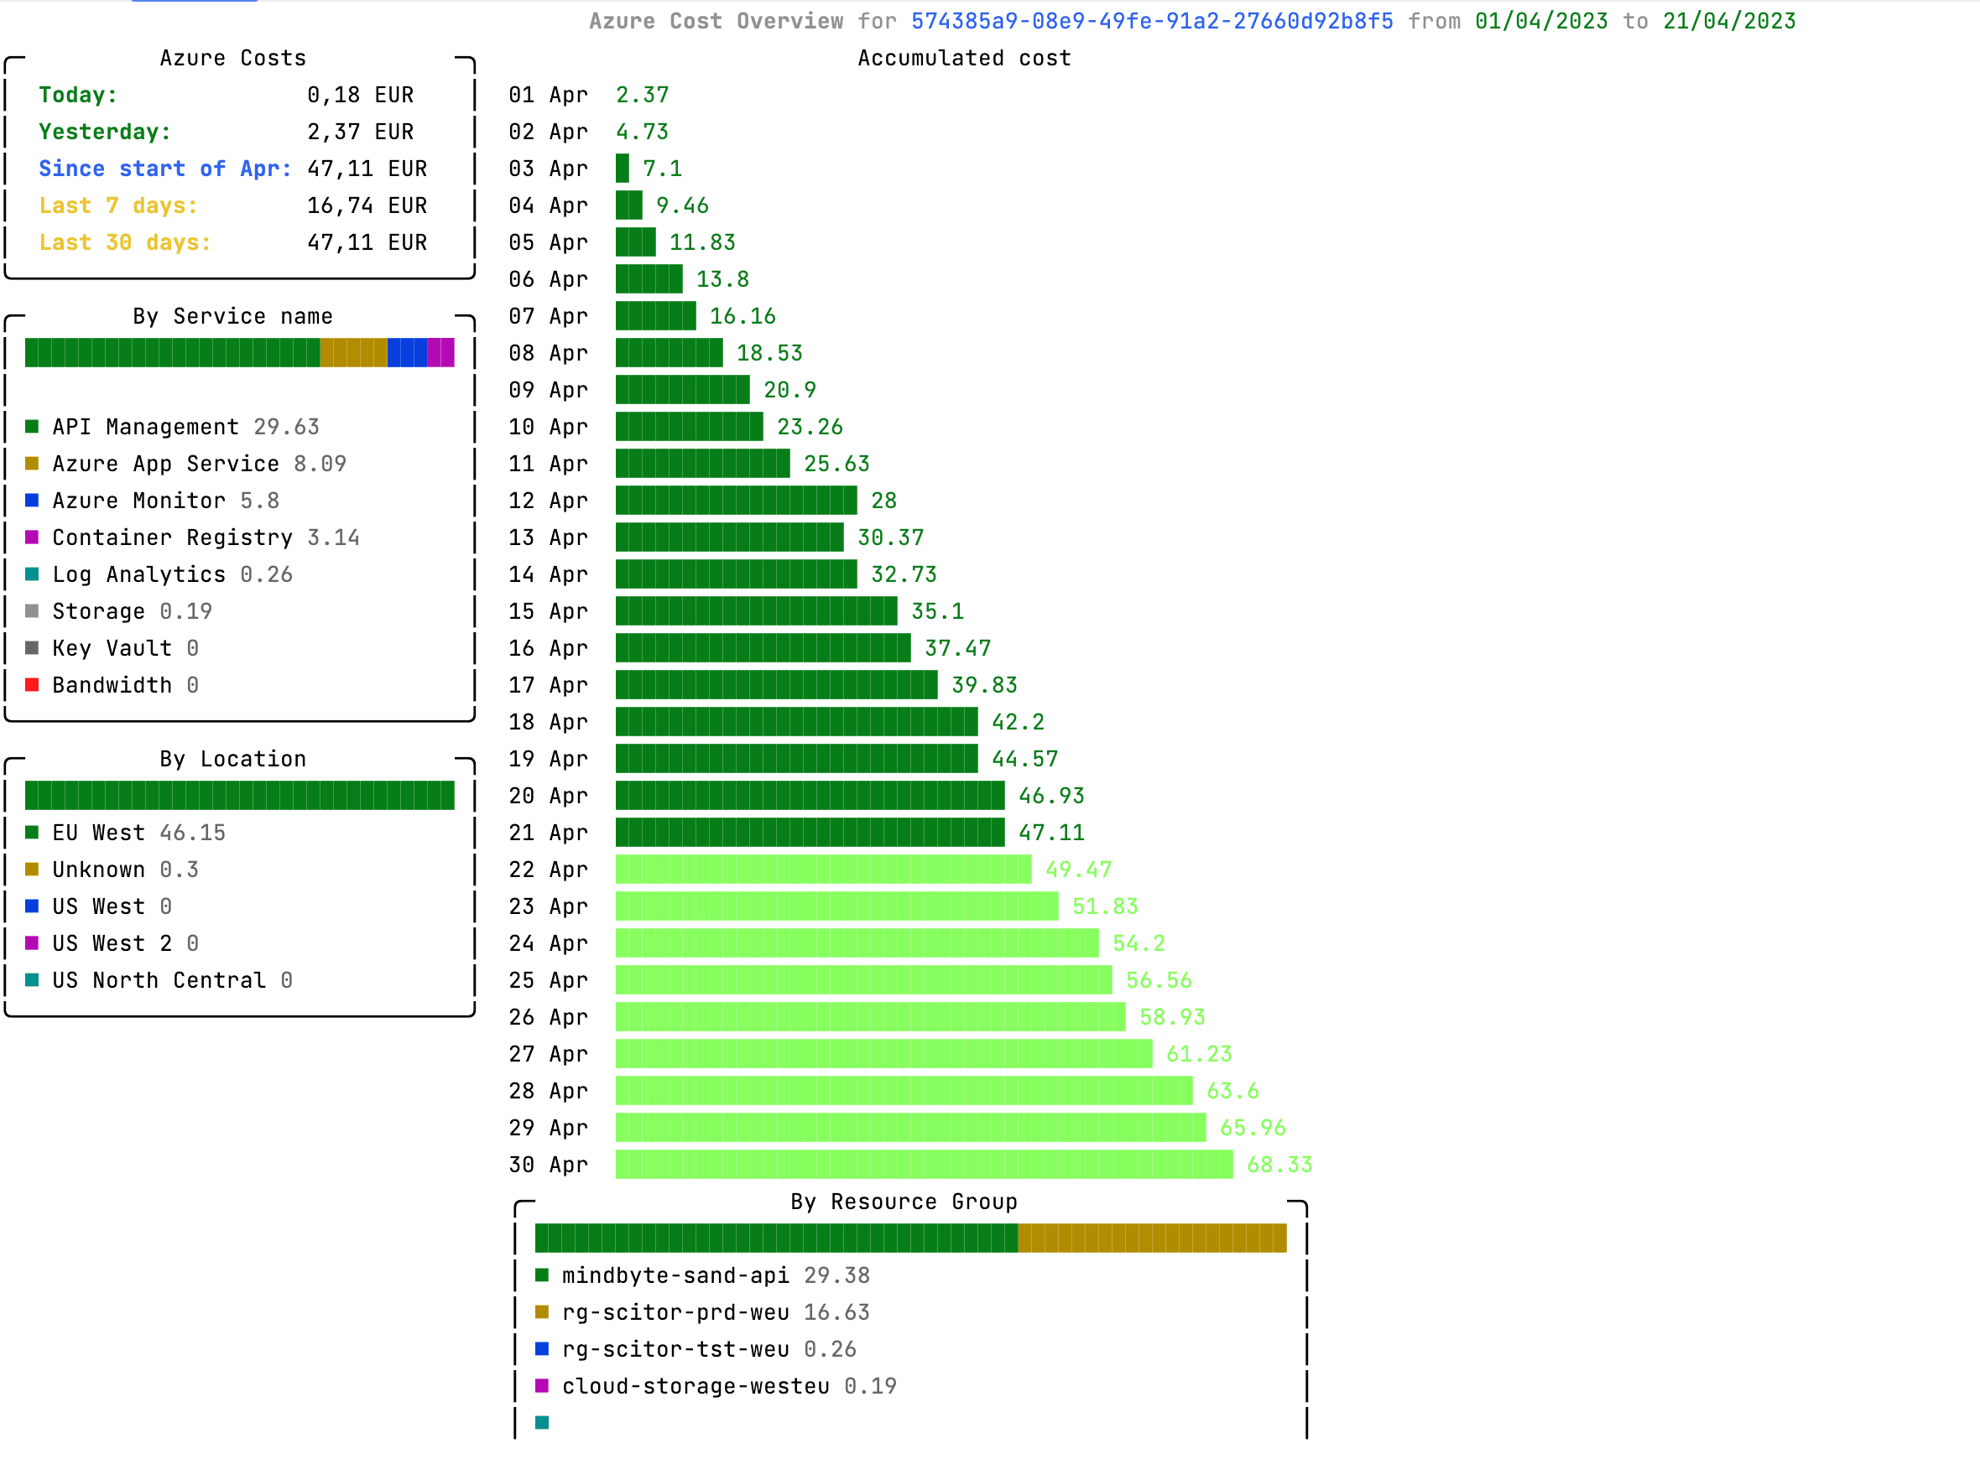Select the Azure Monitor legend marker
This screenshot has height=1459, width=1980.
[x=33, y=501]
